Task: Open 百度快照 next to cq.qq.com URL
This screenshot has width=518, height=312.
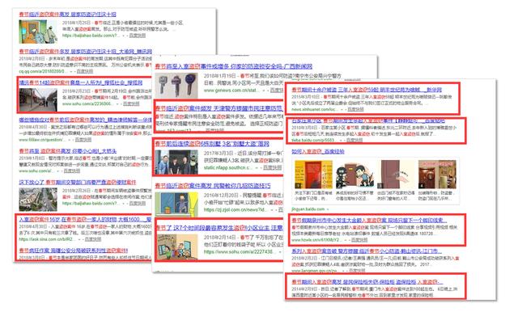Action: [84, 71]
